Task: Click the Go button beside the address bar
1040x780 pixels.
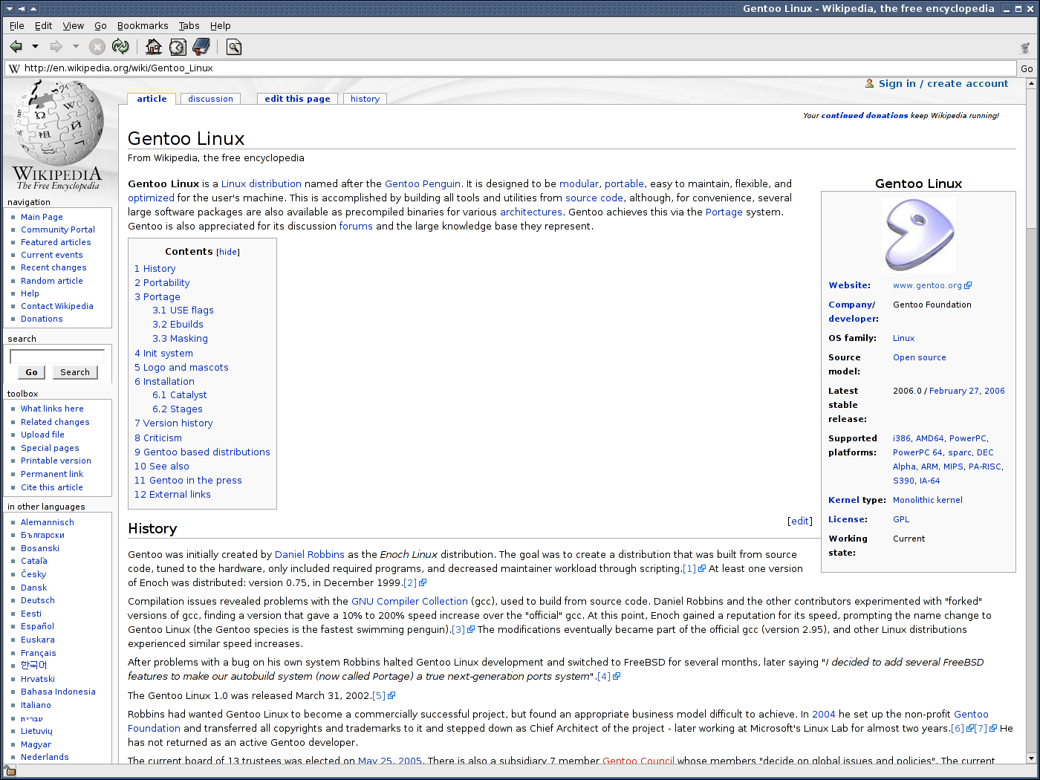Action: point(1027,68)
